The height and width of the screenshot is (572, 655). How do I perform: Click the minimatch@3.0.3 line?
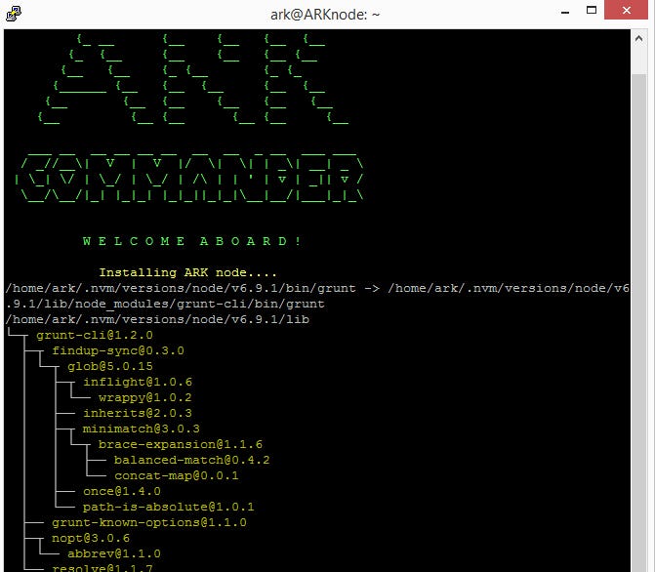142,429
